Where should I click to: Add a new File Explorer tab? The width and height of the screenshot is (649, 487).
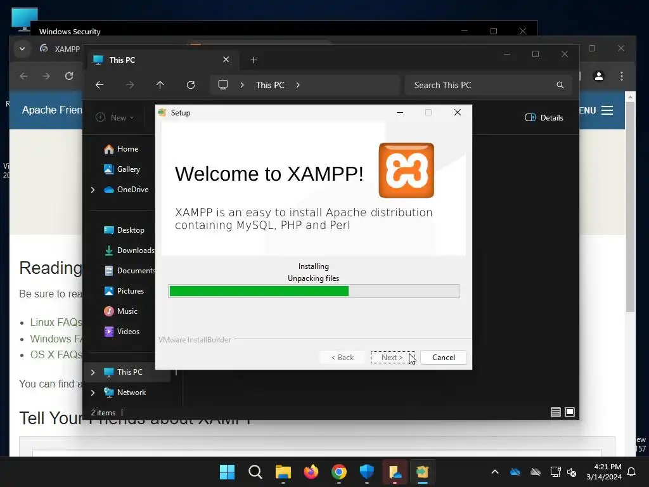(254, 60)
